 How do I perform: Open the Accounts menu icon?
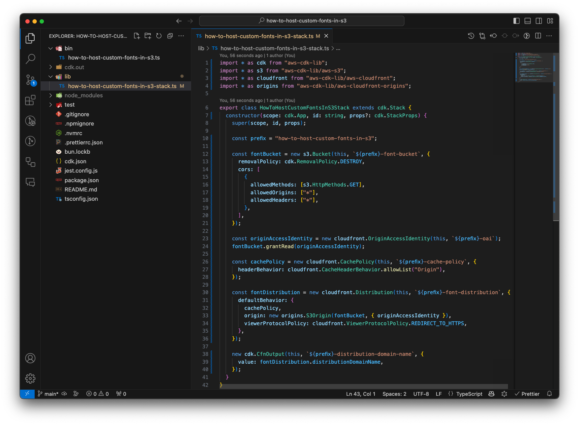click(x=30, y=358)
